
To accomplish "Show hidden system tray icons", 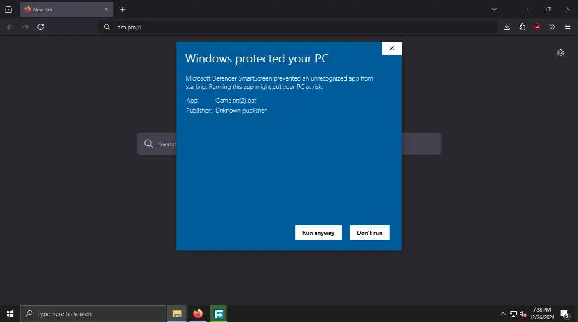I will point(503,314).
